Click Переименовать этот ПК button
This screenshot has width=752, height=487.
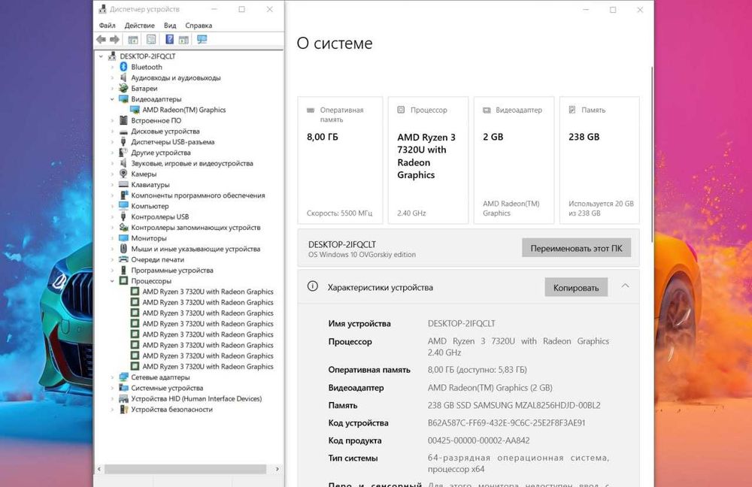(x=576, y=248)
